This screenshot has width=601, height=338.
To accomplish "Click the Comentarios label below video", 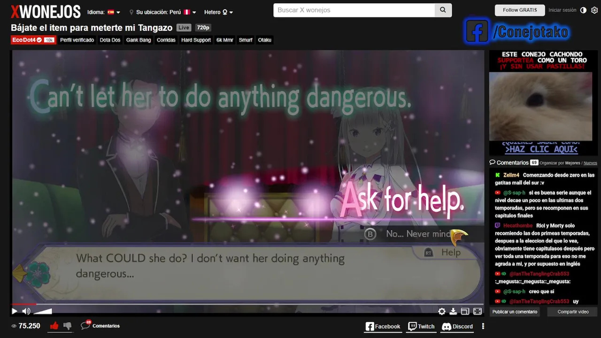I will pos(106,326).
